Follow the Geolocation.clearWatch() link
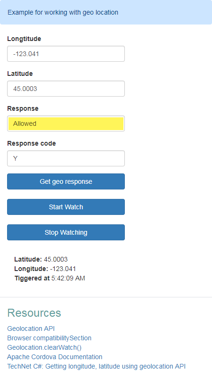The image size is (212, 378). [x=44, y=347]
